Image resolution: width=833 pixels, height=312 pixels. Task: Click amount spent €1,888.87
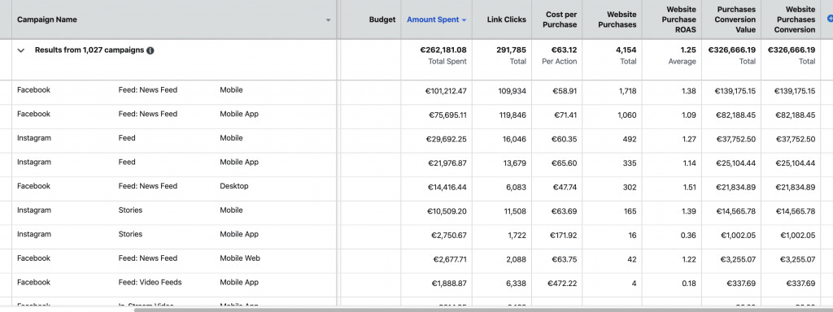(x=449, y=284)
